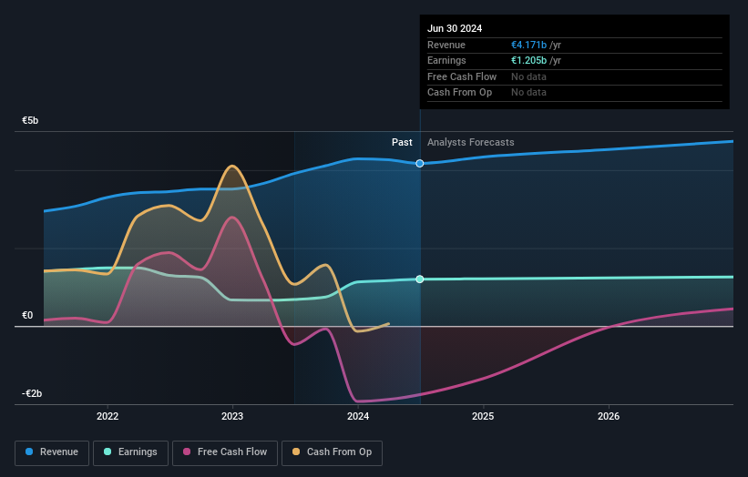Click the -€2b y-axis label
Viewport: 748px width, 477px height.
tap(32, 393)
